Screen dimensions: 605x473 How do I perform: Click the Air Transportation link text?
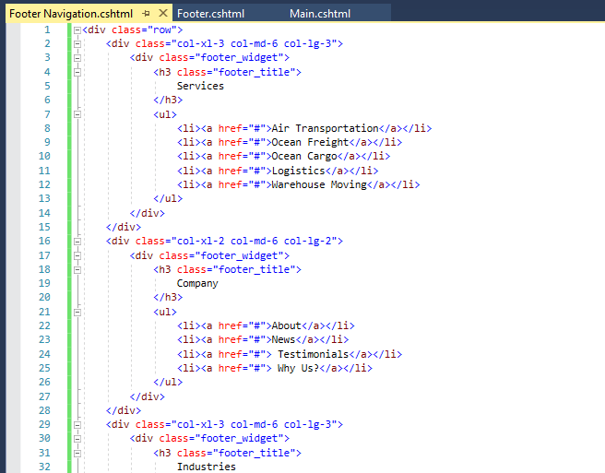coord(325,128)
